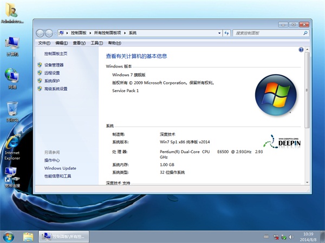Open the 文件(F) menu
Image resolution: width=325 pixels, height=243 pixels.
tap(44, 43)
